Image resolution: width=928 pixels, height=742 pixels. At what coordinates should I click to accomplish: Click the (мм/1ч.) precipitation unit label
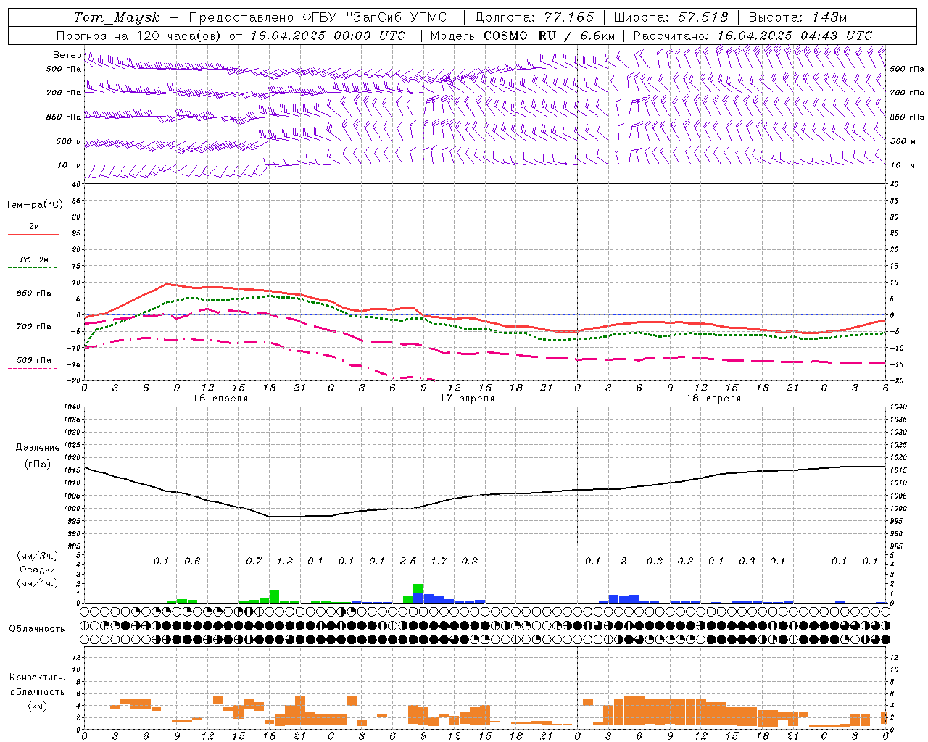click(38, 583)
